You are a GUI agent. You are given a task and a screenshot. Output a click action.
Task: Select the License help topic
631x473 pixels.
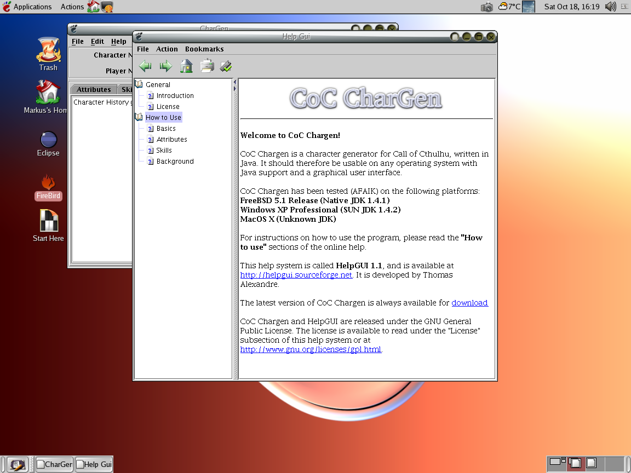tap(168, 107)
